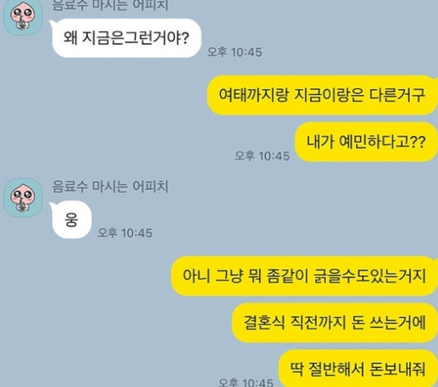
Task: Tap the partially visible sender name at top
Action: 110,5
